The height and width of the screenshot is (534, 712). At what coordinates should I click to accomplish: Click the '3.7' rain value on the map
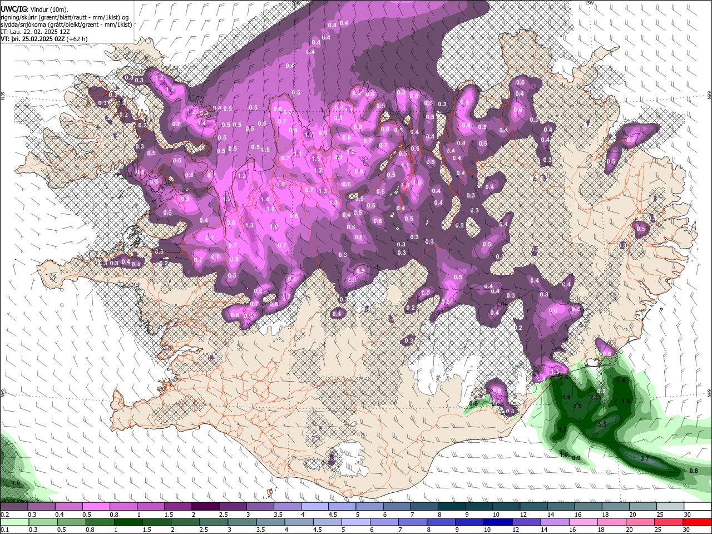645,459
